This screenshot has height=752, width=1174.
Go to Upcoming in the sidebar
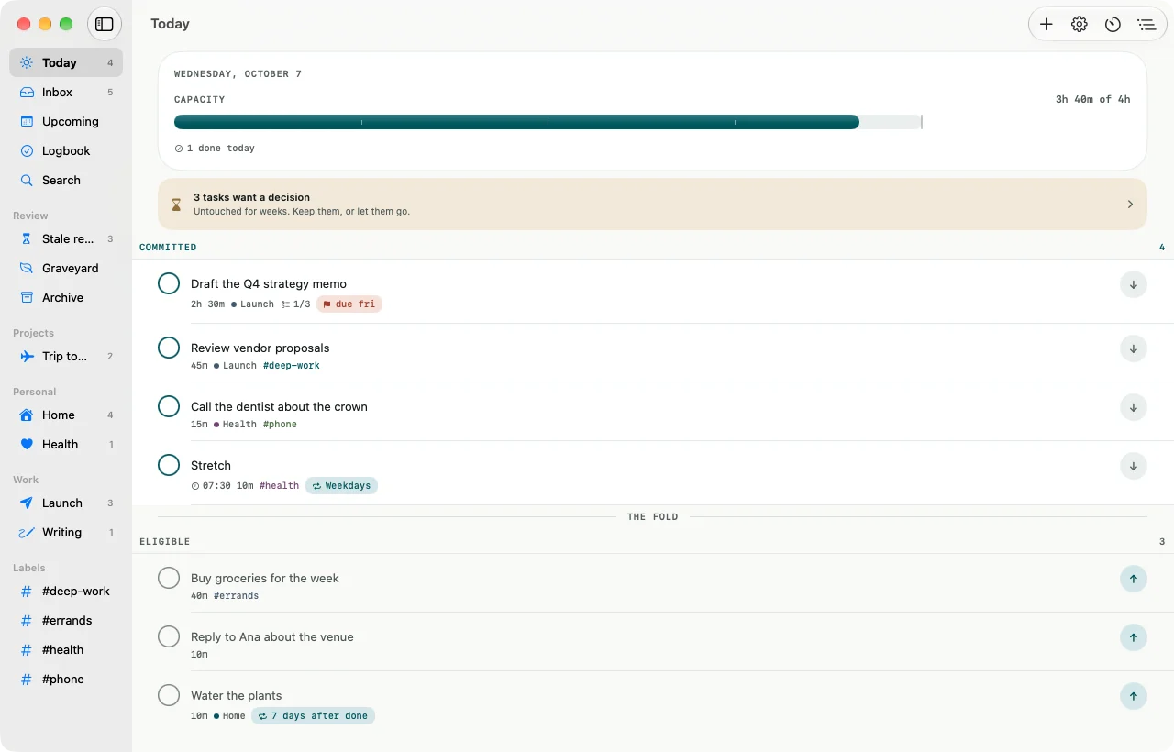pyautogui.click(x=66, y=121)
